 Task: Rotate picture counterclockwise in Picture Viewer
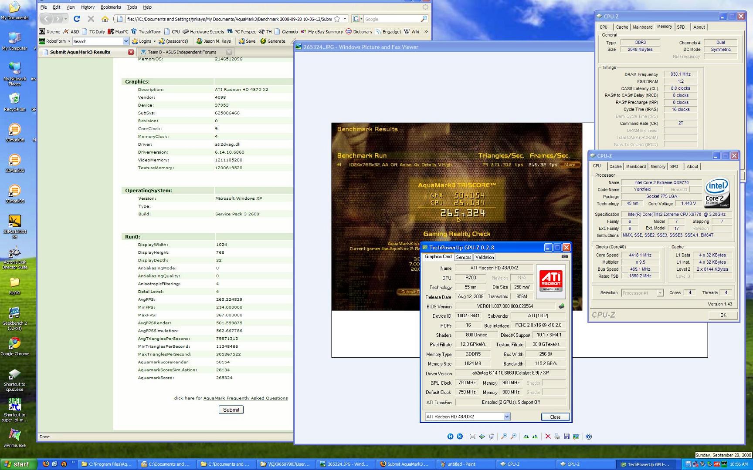pos(535,436)
